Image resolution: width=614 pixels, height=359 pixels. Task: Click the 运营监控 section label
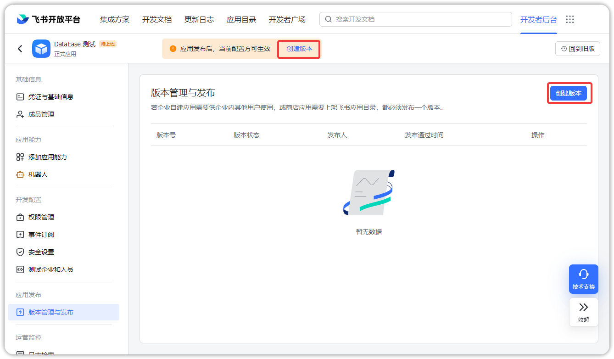[x=28, y=337]
